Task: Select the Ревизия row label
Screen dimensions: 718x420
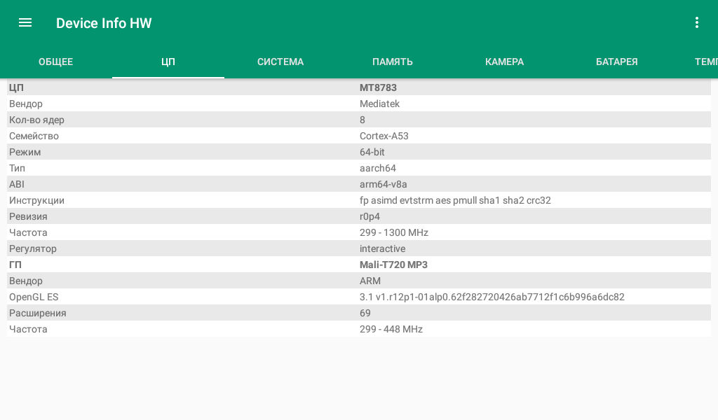Action: [x=28, y=216]
